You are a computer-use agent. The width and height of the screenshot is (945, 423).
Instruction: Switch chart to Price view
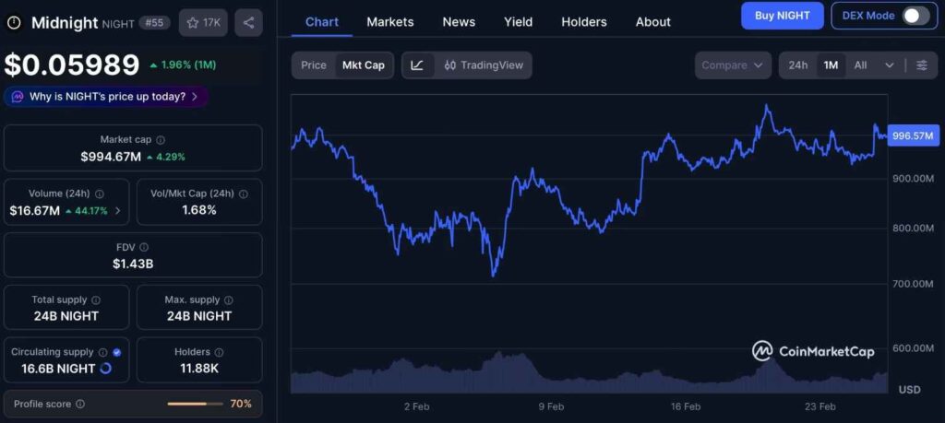click(314, 65)
